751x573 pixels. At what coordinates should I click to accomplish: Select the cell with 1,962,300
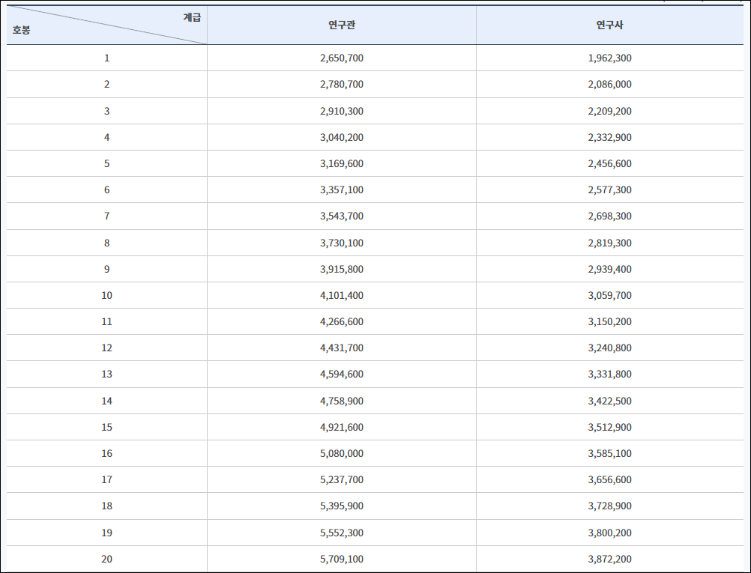point(609,58)
